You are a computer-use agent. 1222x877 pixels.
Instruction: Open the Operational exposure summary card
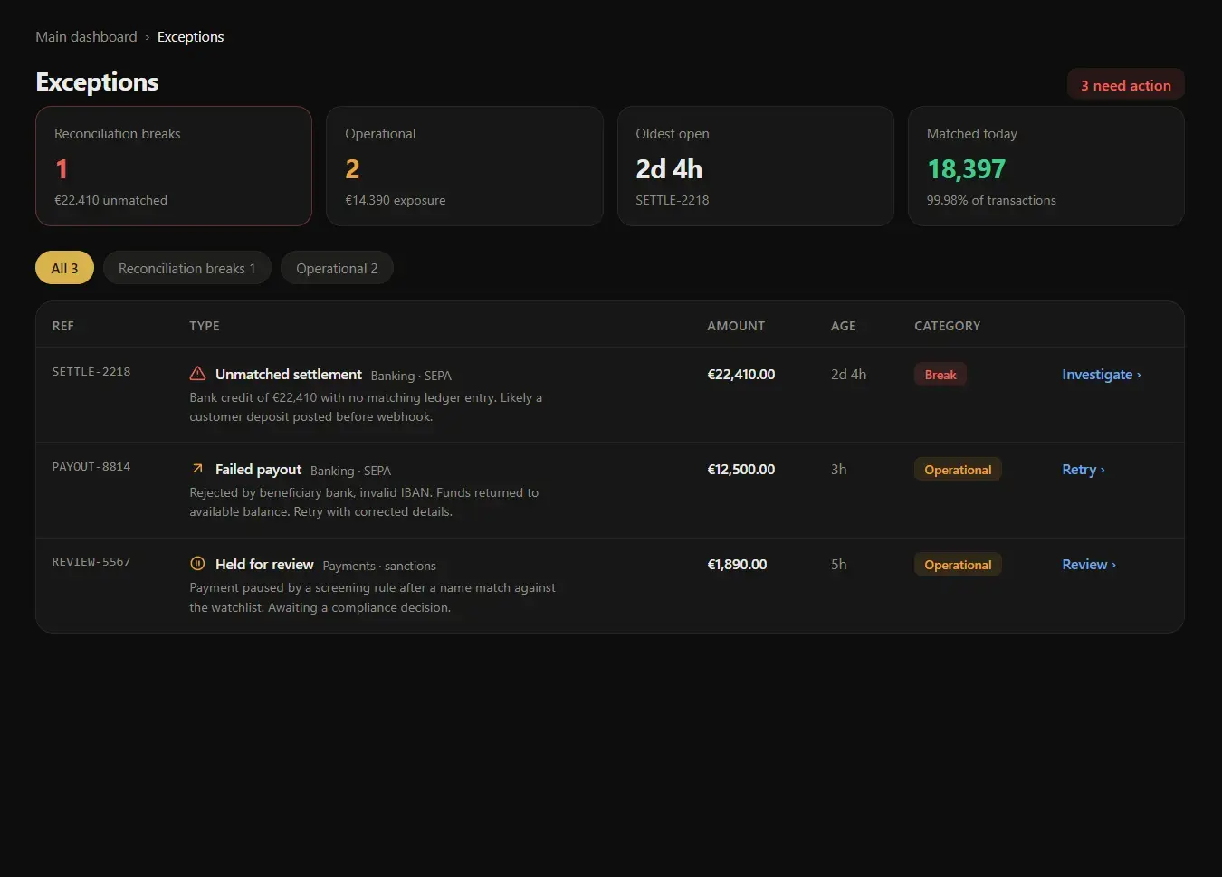pos(464,167)
